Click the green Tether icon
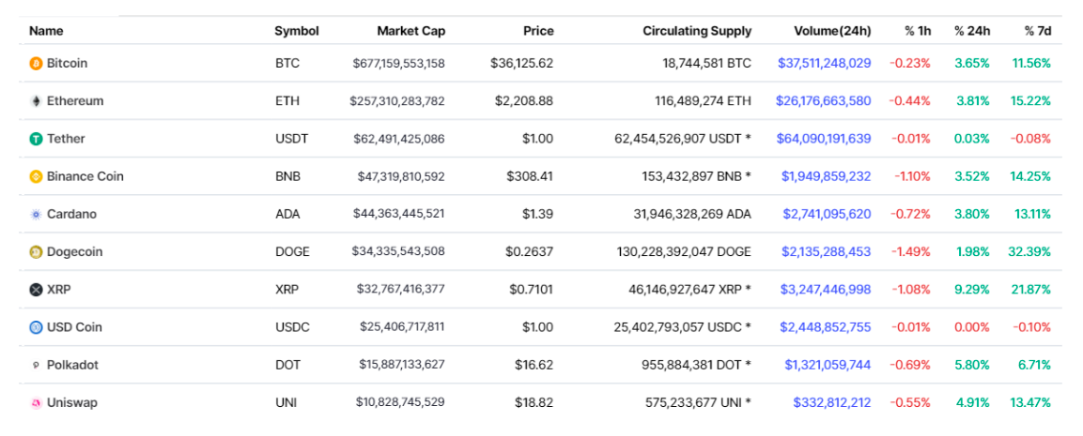The image size is (1083, 436). pyautogui.click(x=37, y=139)
